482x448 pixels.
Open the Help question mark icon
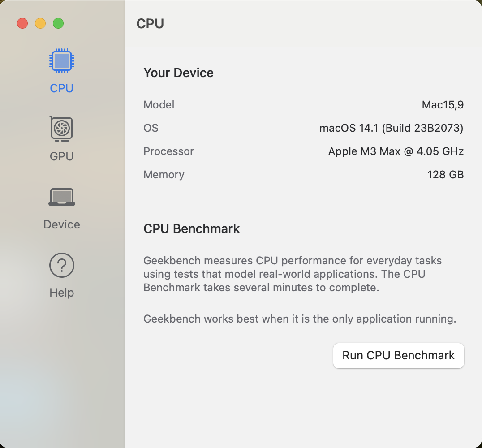coord(62,265)
